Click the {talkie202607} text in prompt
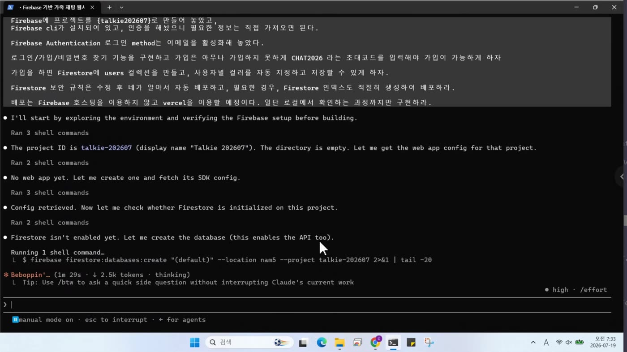Image resolution: width=627 pixels, height=352 pixels. (124, 21)
